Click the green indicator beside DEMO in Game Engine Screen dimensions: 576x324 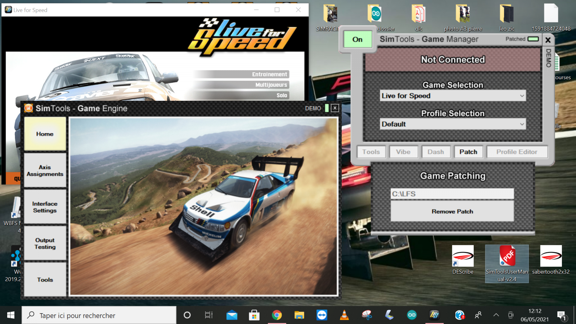coord(327,108)
